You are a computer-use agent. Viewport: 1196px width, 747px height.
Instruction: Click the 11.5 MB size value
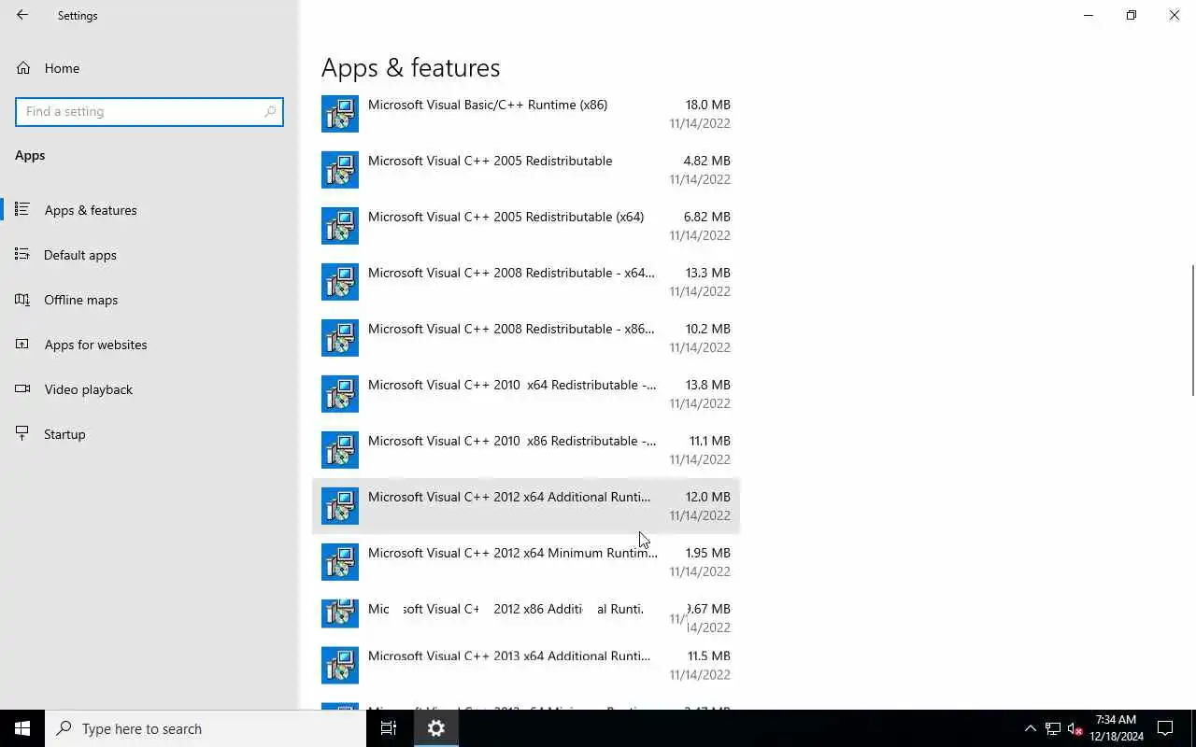point(709,655)
